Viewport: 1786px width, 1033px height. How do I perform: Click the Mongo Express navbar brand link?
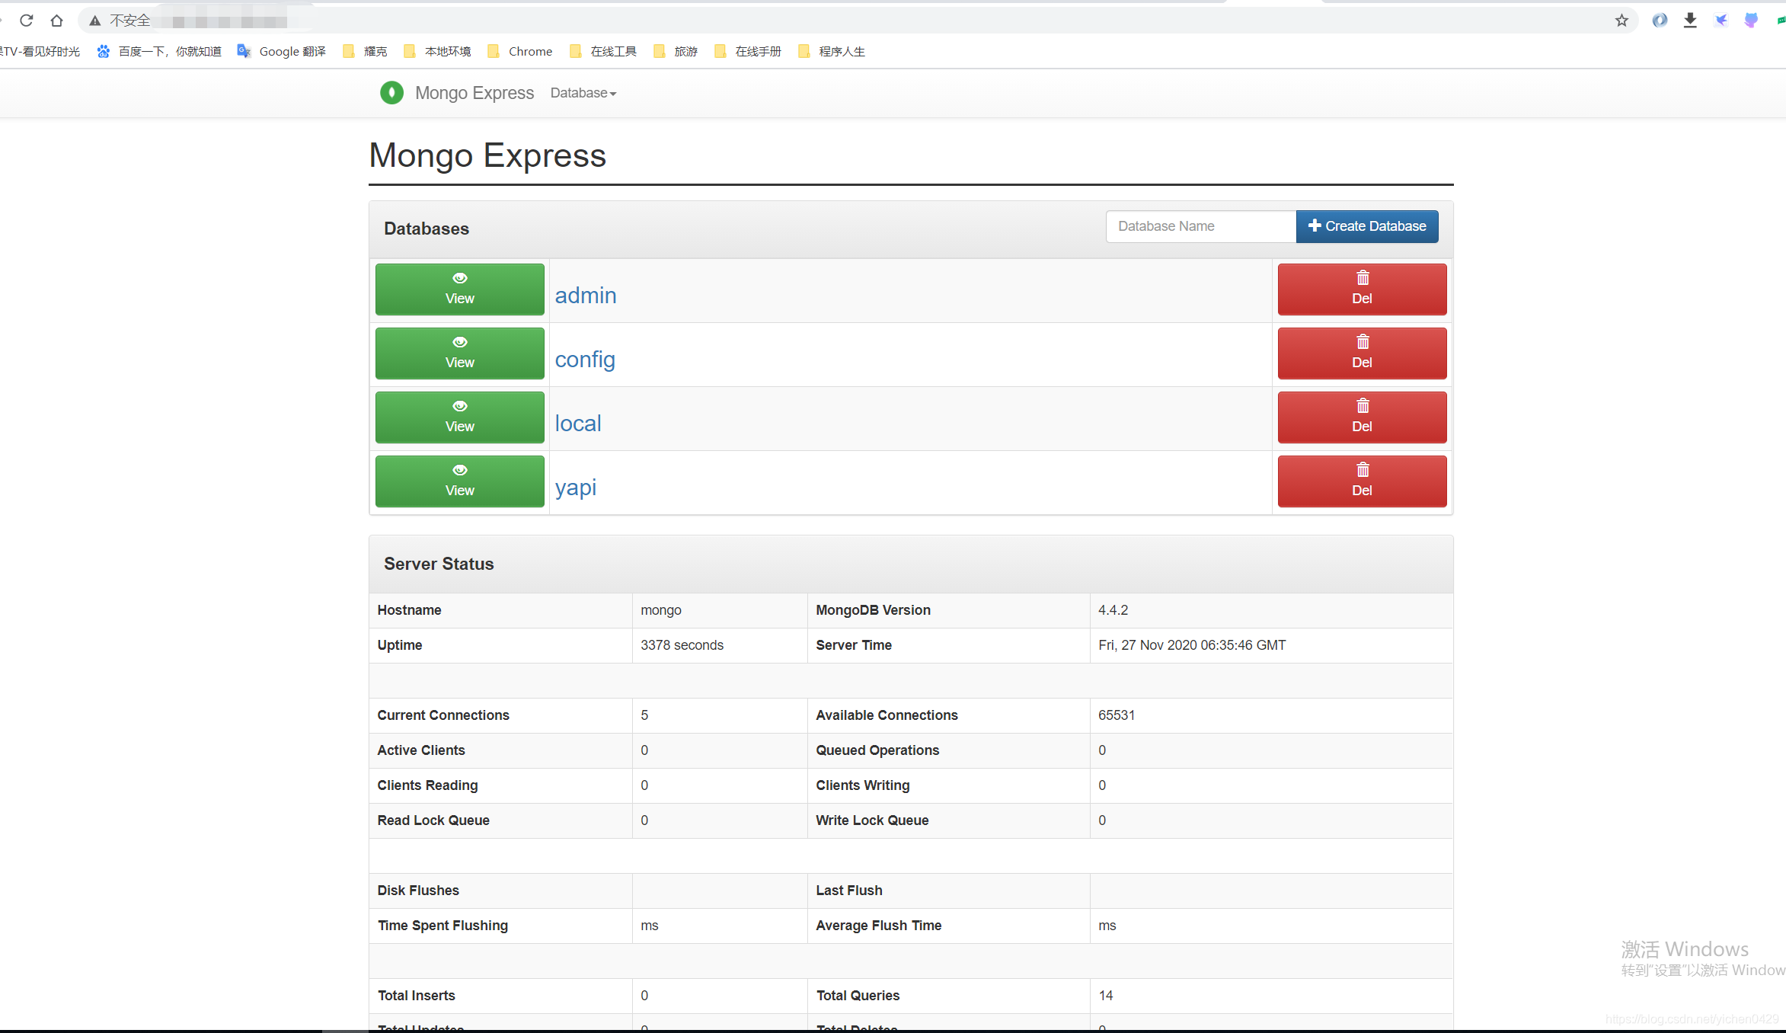point(474,93)
